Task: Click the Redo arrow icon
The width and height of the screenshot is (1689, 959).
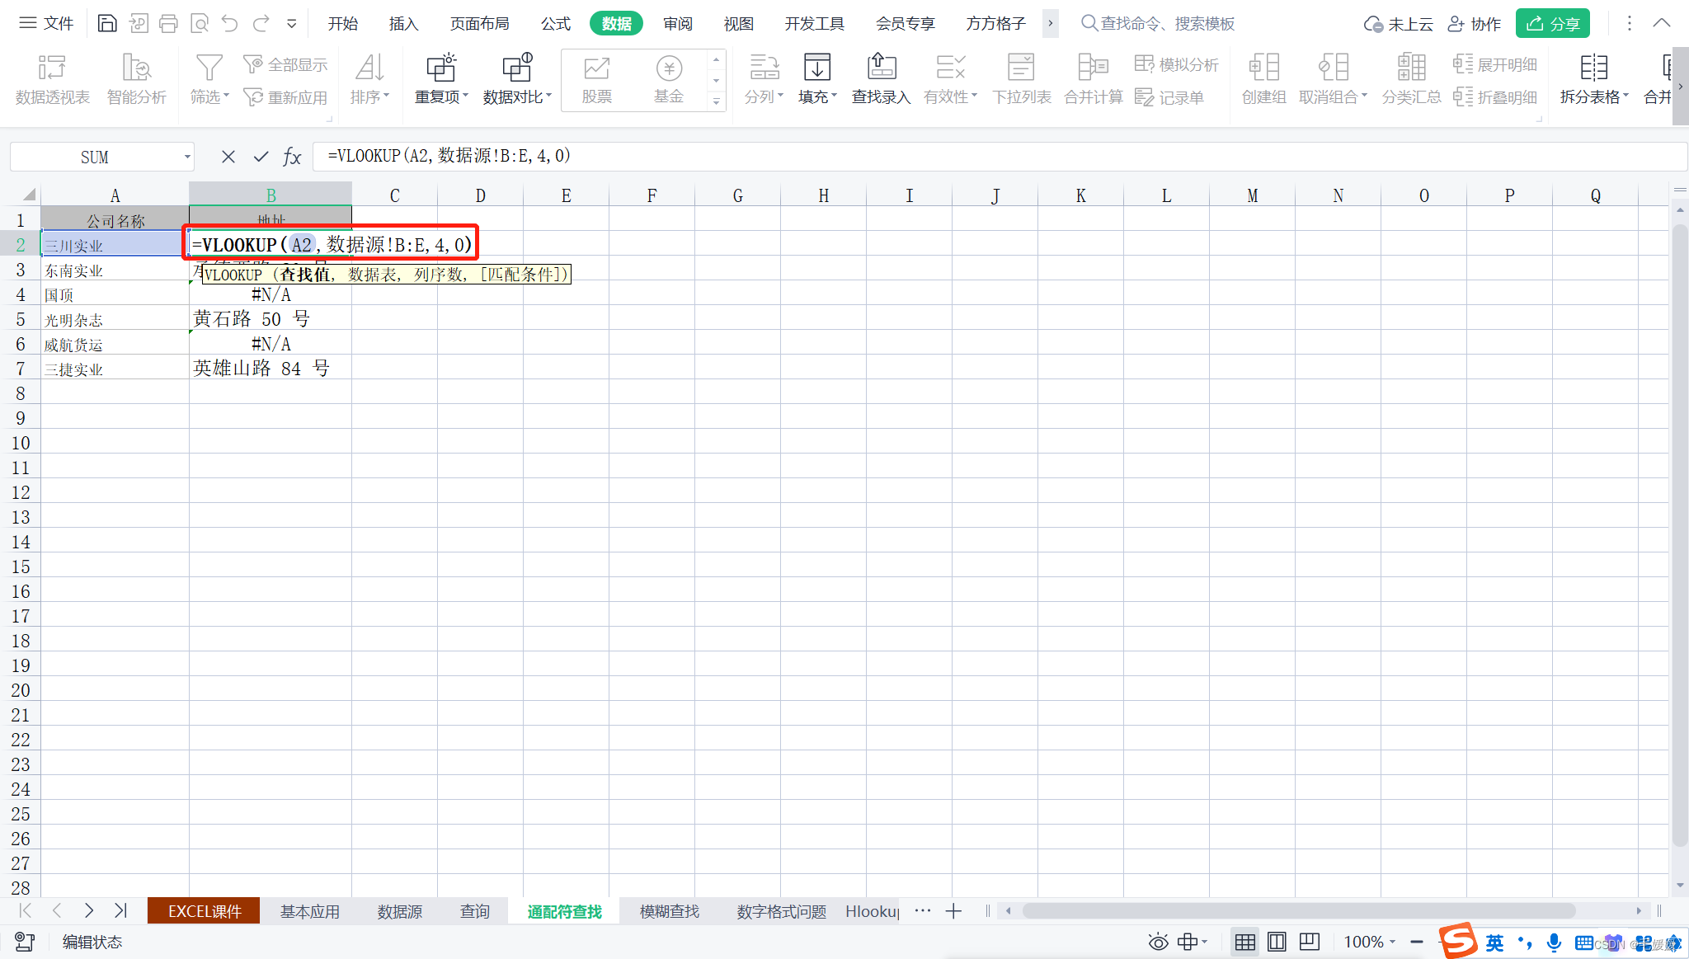Action: [261, 23]
